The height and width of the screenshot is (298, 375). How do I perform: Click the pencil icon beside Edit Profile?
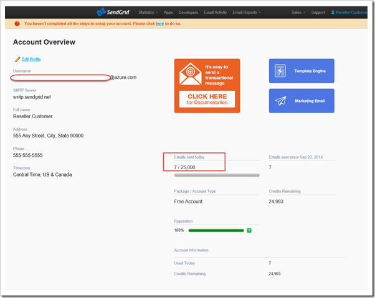pos(17,59)
